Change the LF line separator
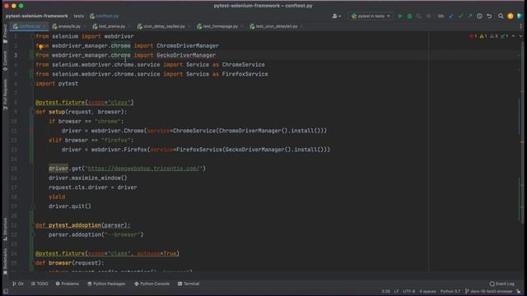Viewport: 527px width, 296px height. (396, 292)
